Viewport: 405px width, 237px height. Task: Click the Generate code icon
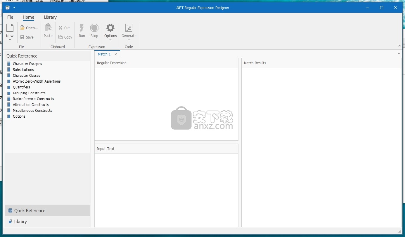coord(129,28)
